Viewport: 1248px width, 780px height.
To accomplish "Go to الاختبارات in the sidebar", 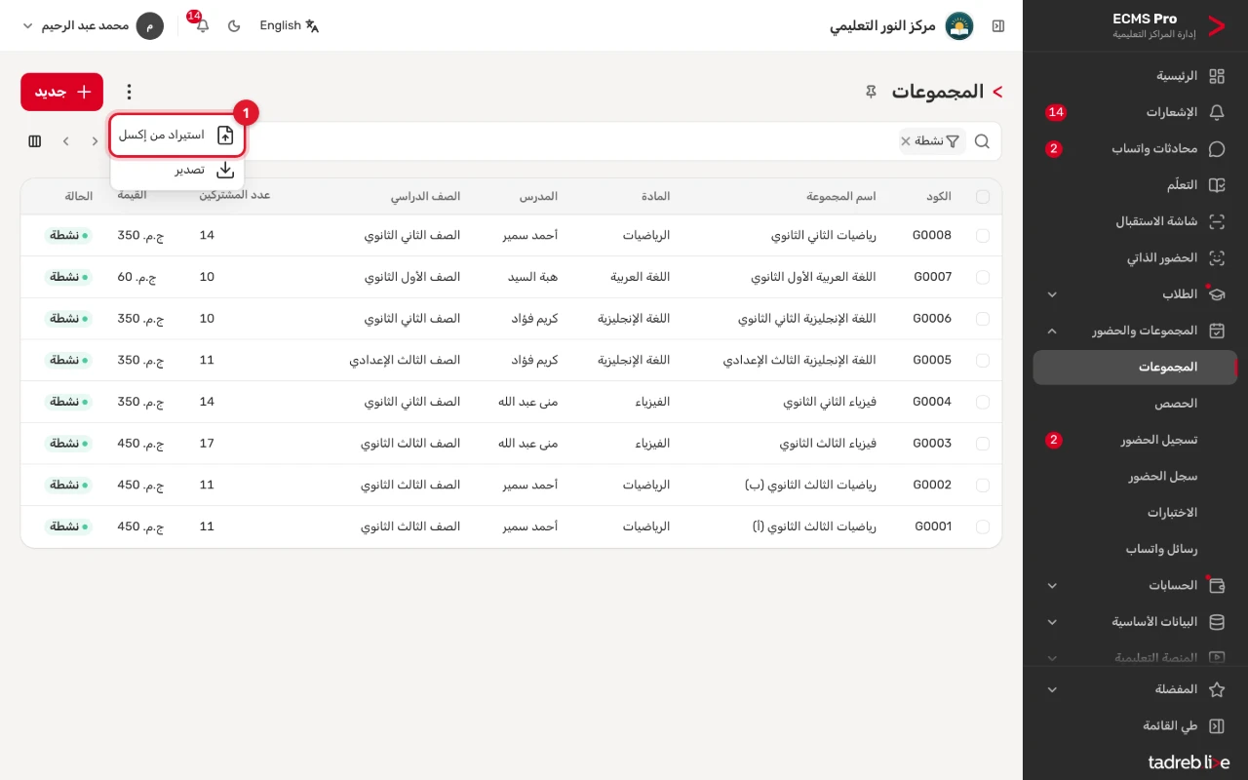I will [1135, 513].
